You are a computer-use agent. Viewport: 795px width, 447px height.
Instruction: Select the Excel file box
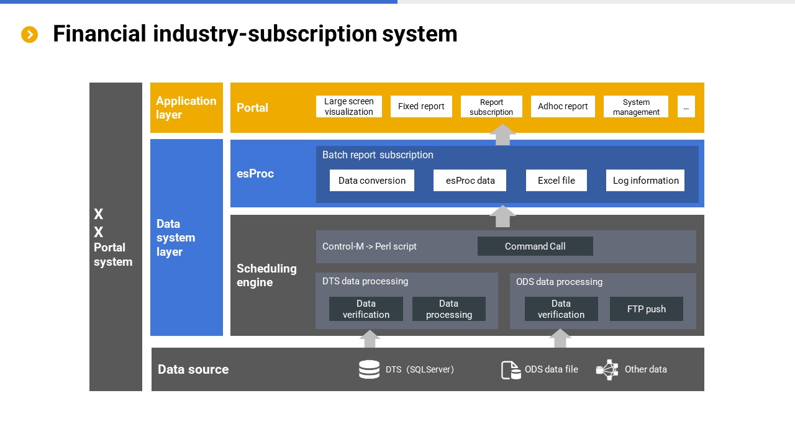[x=556, y=181]
